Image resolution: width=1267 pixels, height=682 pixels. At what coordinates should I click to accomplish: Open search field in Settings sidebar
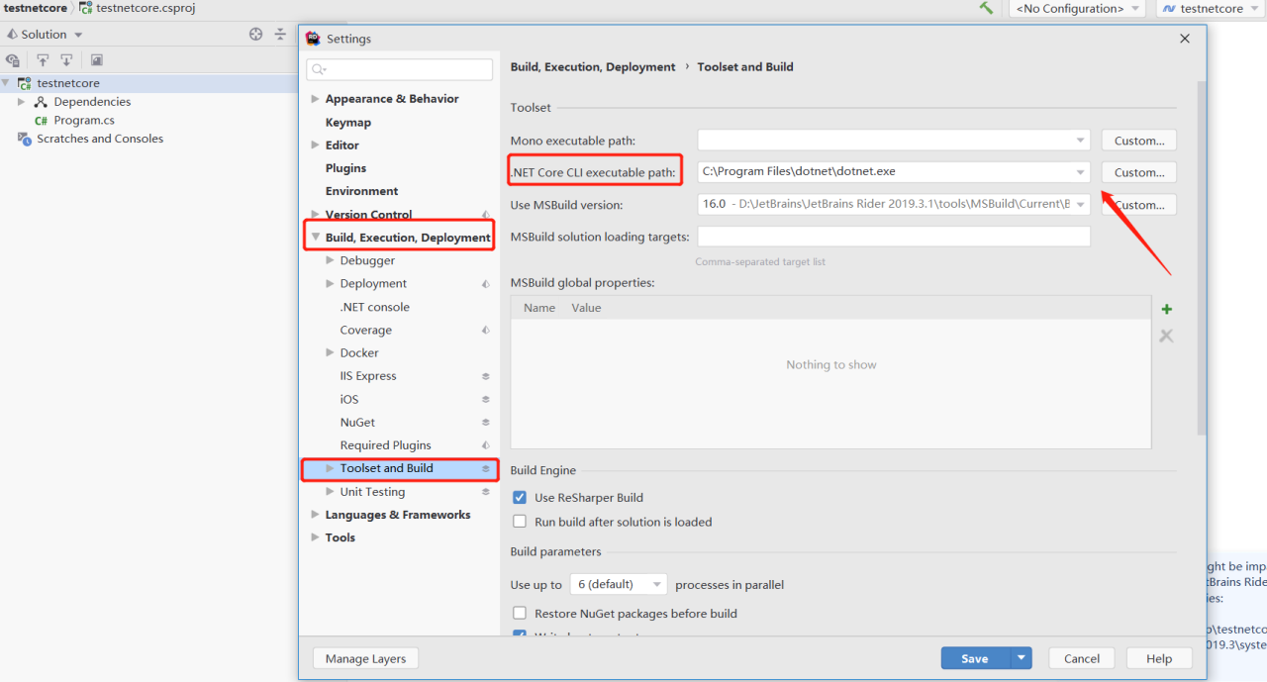point(399,69)
